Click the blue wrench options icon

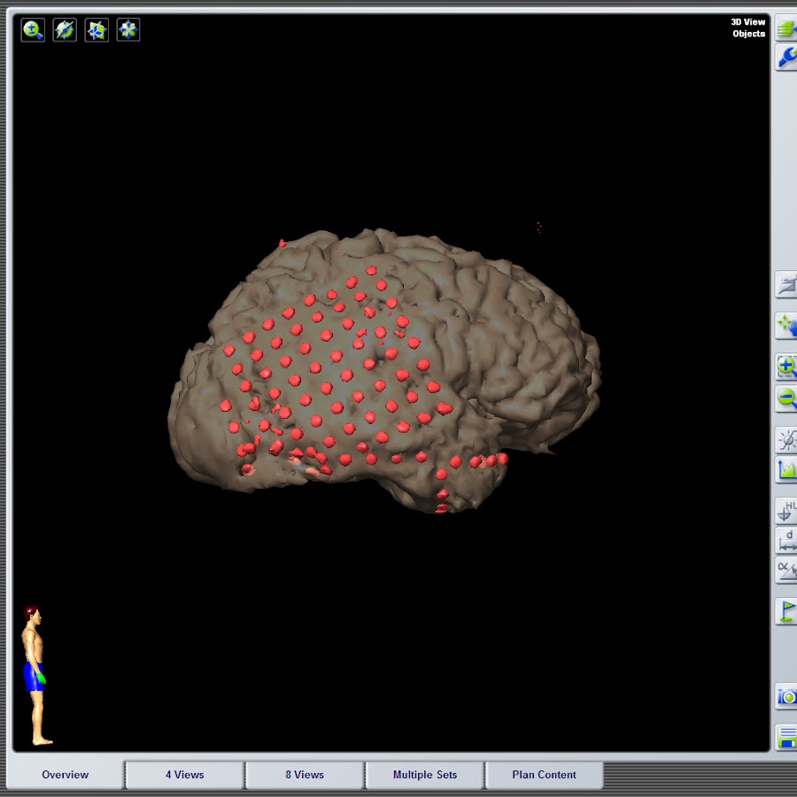[x=786, y=57]
